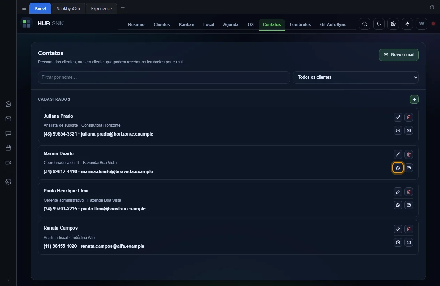Click the CADASTRADOS section heading
440x286 pixels.
(x=54, y=99)
